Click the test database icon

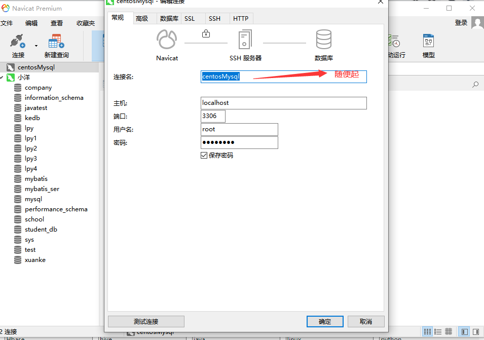tap(18, 250)
